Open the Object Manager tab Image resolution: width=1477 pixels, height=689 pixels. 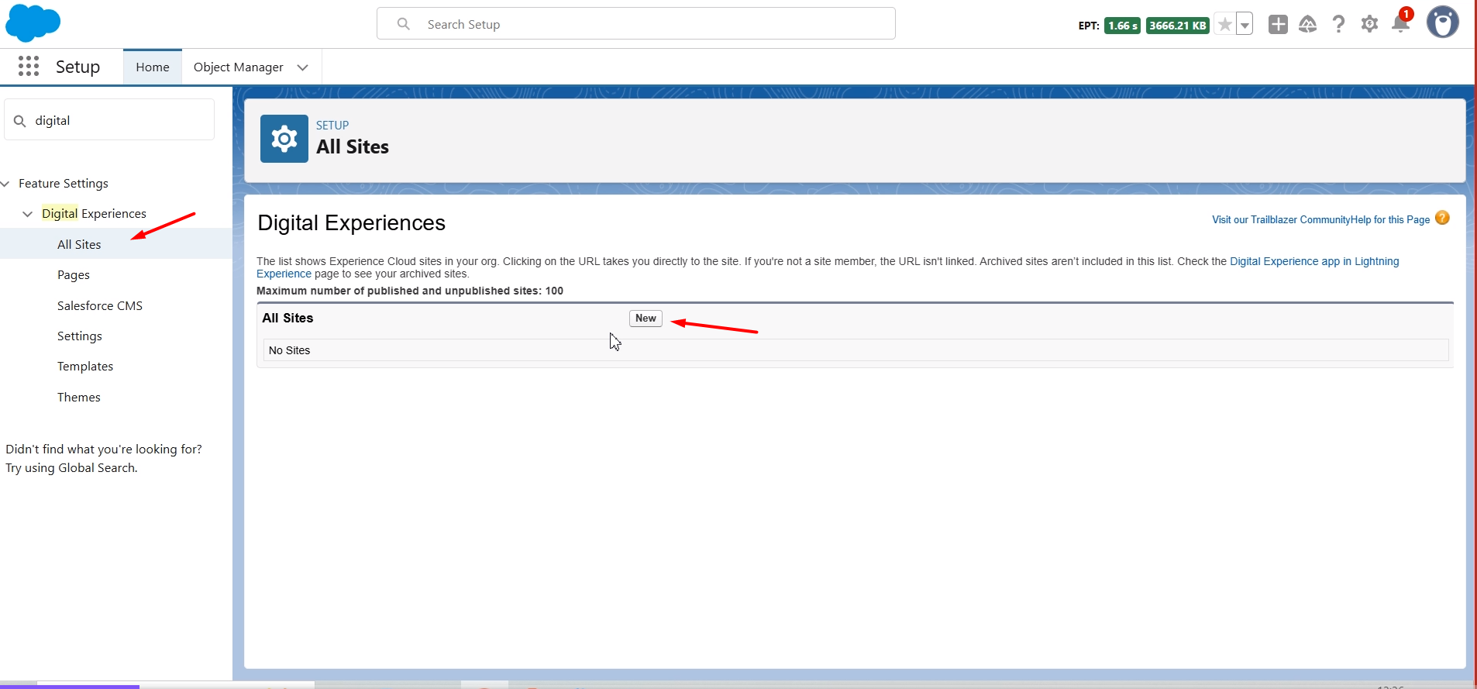239,67
